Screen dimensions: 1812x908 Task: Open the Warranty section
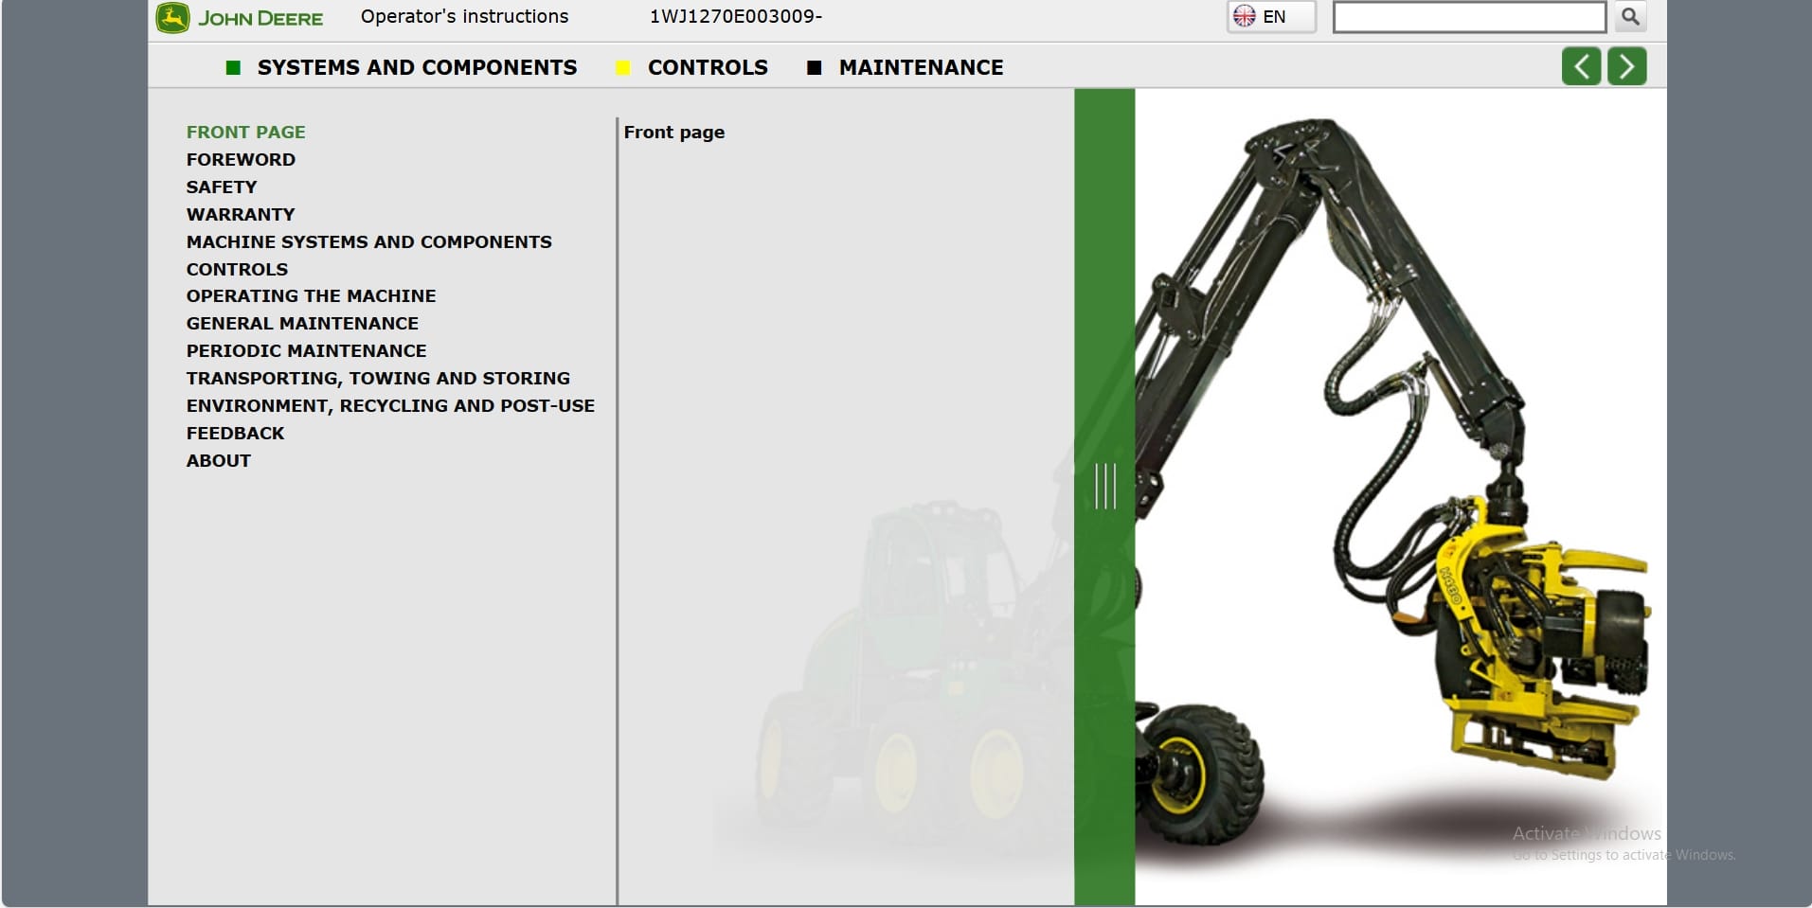241,215
